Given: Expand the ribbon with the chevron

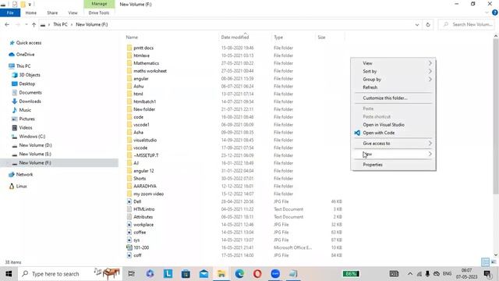Looking at the screenshot, I should [x=487, y=12].
